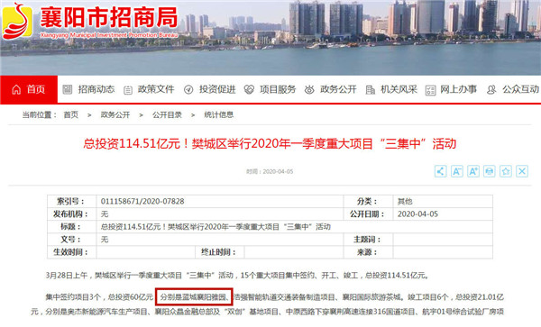Decrease font size with the A- icon

(x=457, y=171)
